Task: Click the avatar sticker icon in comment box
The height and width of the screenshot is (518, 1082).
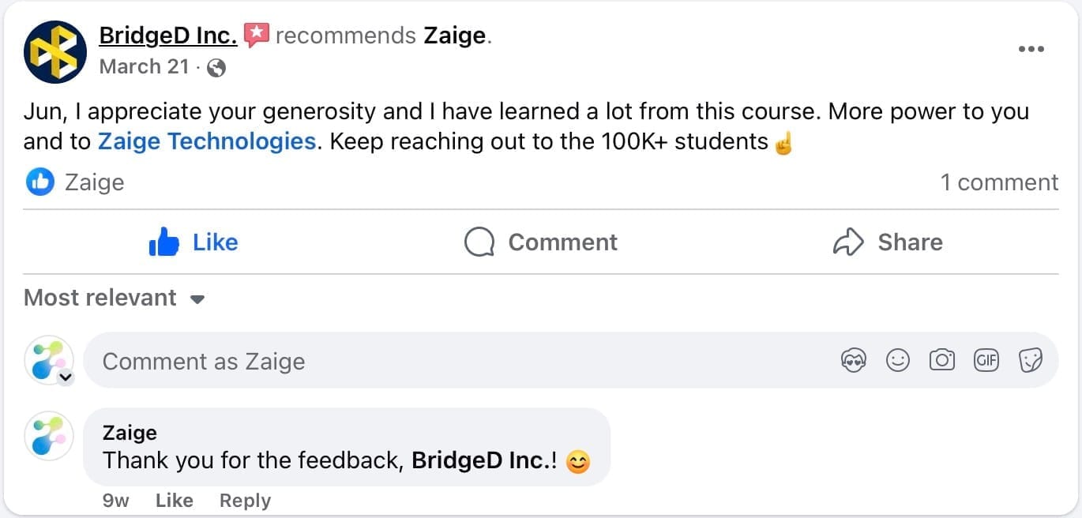Action: [x=854, y=361]
